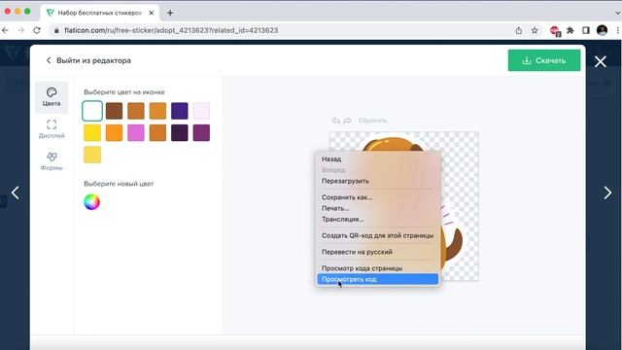The image size is (622, 350).
Task: Download the sticker with Скачать button
Action: 544,60
